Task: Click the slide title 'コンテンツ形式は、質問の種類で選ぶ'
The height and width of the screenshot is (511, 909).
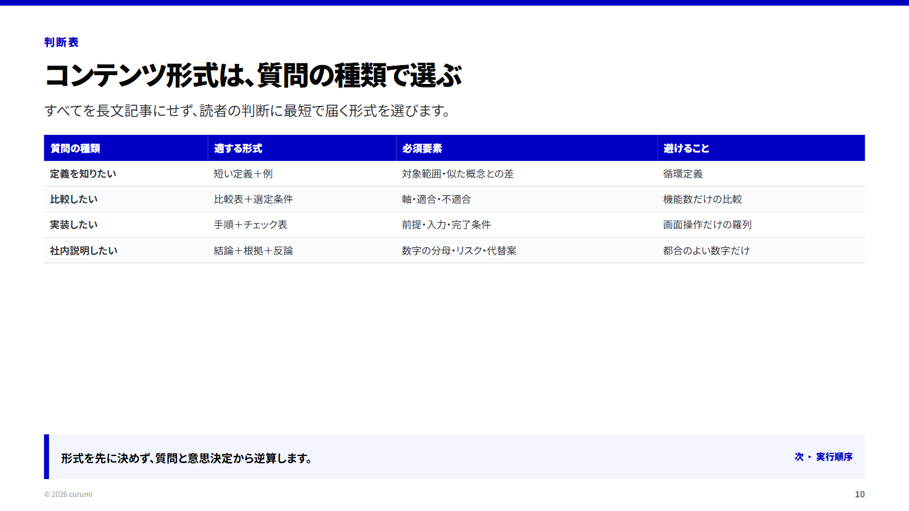Action: coord(253,76)
